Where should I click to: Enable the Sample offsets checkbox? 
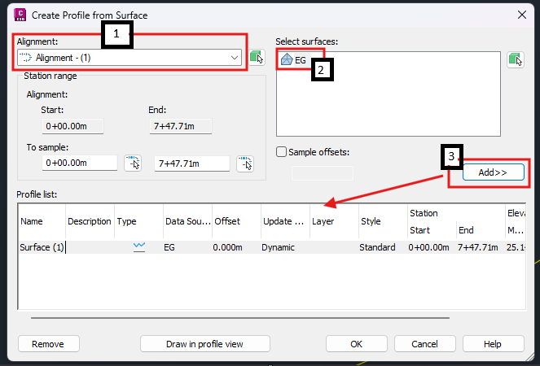click(x=282, y=151)
